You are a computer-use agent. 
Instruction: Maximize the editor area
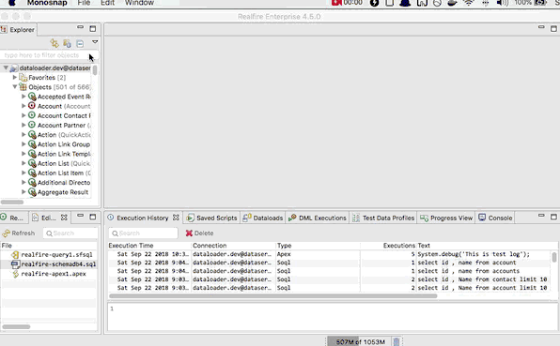point(553,28)
